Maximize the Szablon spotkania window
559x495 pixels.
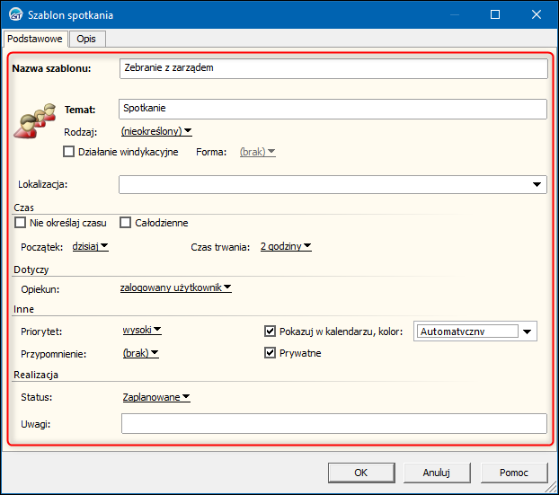point(495,14)
